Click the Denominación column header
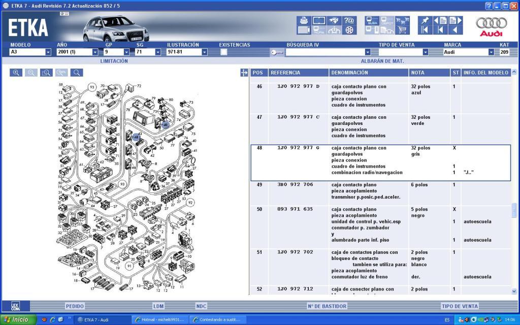 click(x=369, y=73)
